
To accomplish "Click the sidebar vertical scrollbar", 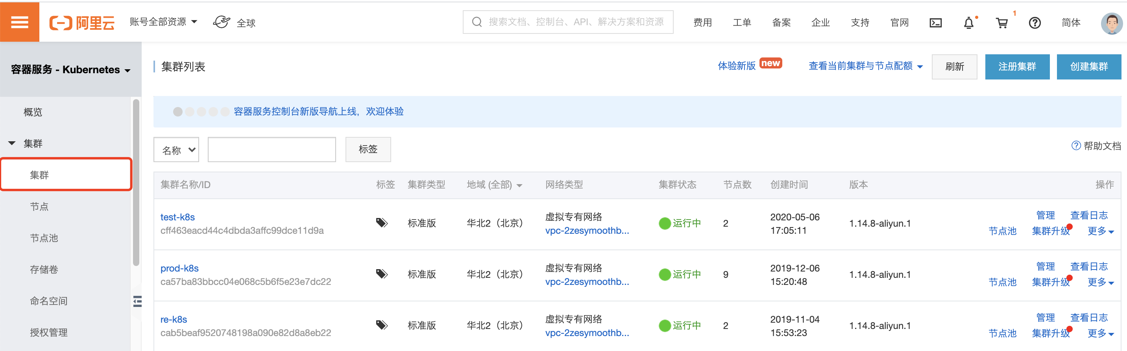I will pos(136,184).
